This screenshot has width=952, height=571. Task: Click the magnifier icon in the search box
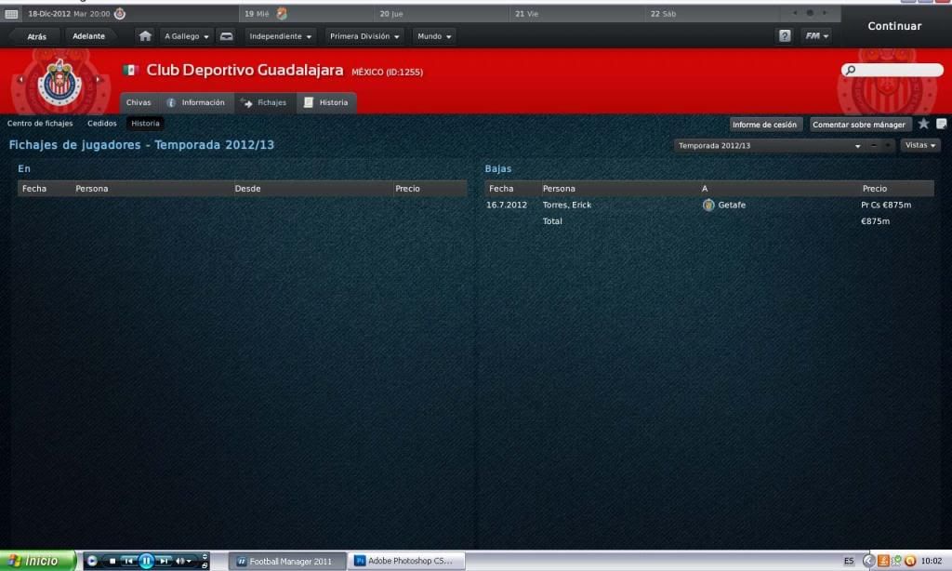(851, 71)
